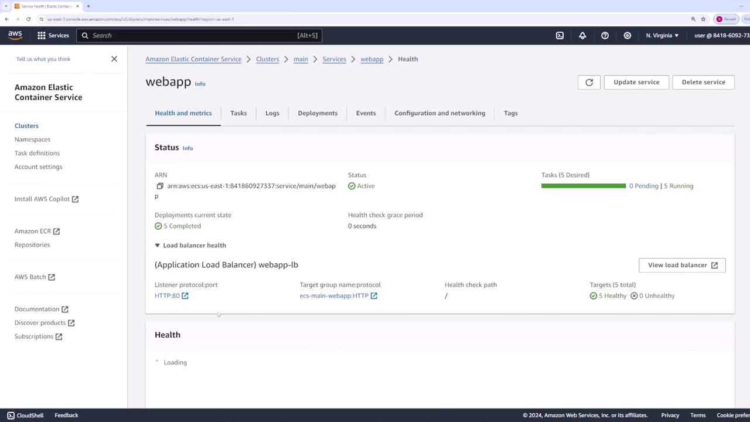Viewport: 750px width, 422px height.
Task: Click the View load balancer button
Action: (x=682, y=266)
